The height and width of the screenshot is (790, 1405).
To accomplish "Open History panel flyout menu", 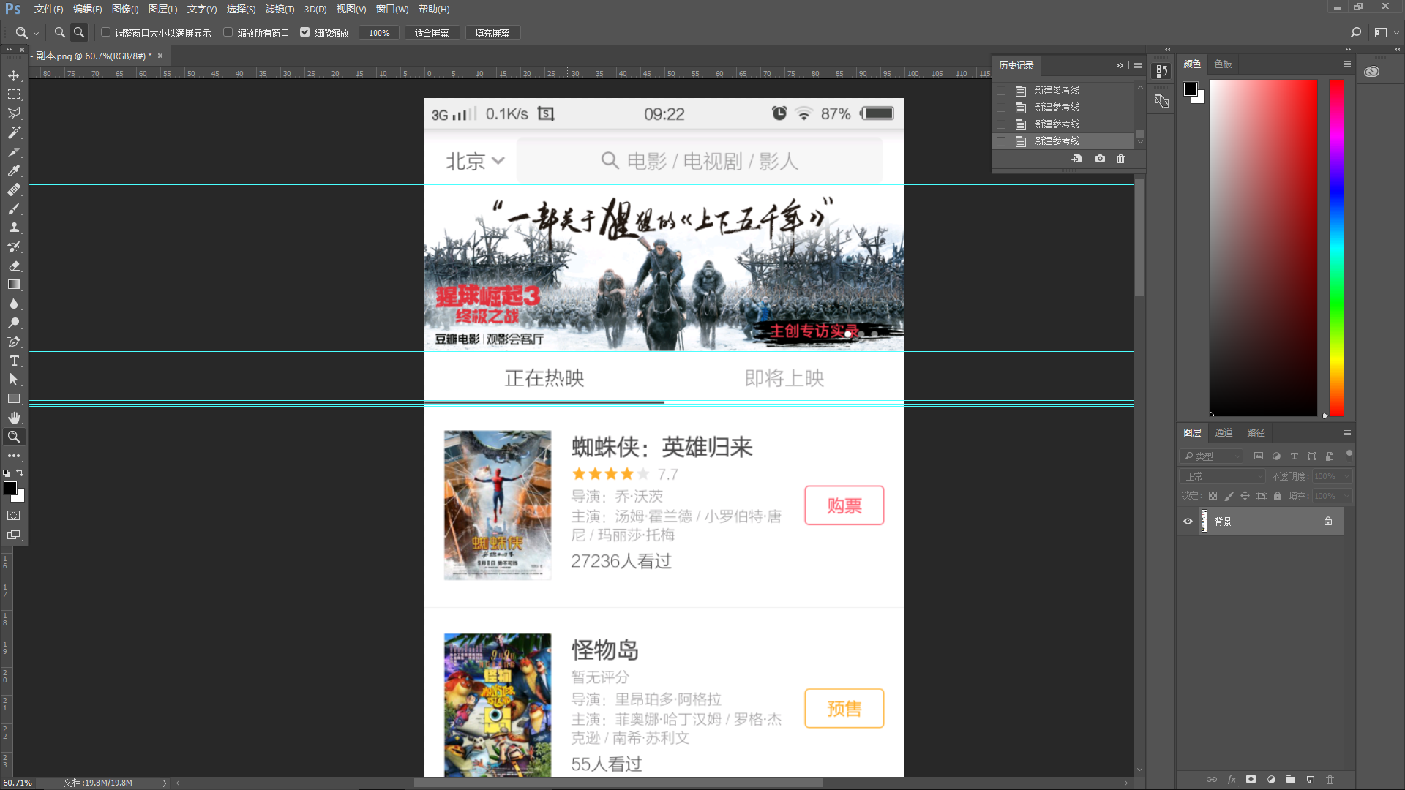I will click(1138, 65).
